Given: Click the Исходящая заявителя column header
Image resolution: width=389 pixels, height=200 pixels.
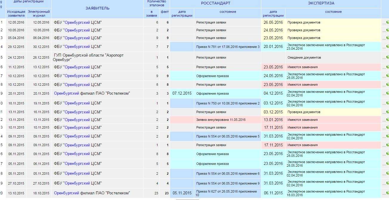Looking at the screenshot, I should (x=16, y=13).
